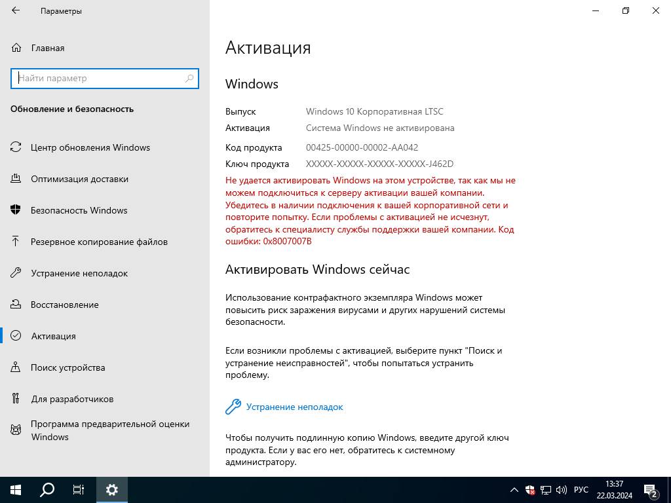Switch input language РУС indicator

(581, 490)
